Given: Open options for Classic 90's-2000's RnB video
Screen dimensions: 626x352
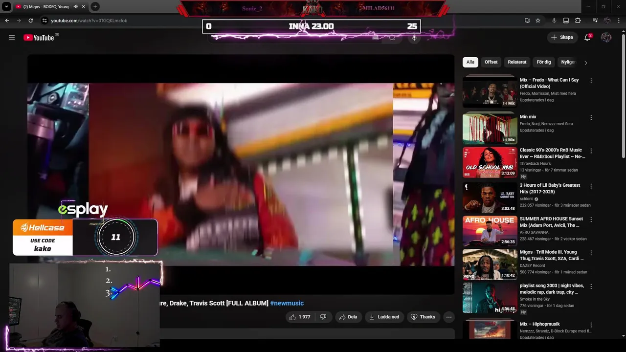Looking at the screenshot, I should (x=591, y=151).
